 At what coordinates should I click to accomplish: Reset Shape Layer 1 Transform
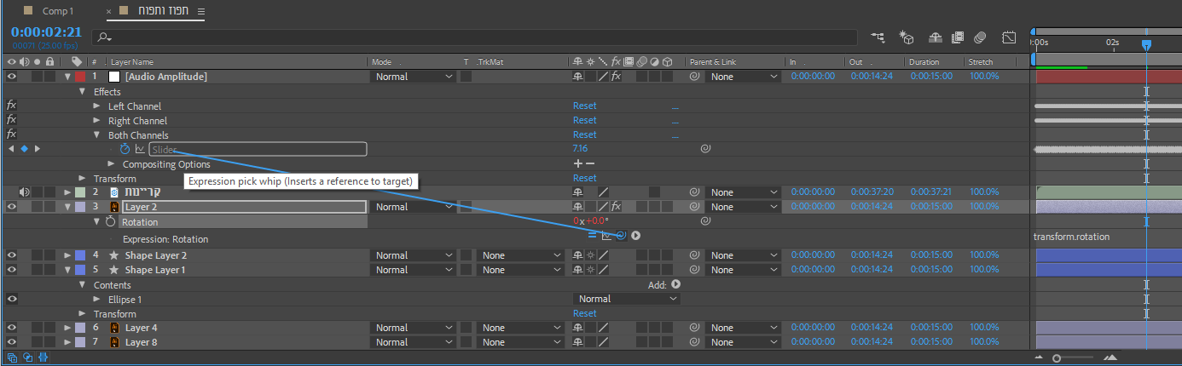(x=584, y=313)
